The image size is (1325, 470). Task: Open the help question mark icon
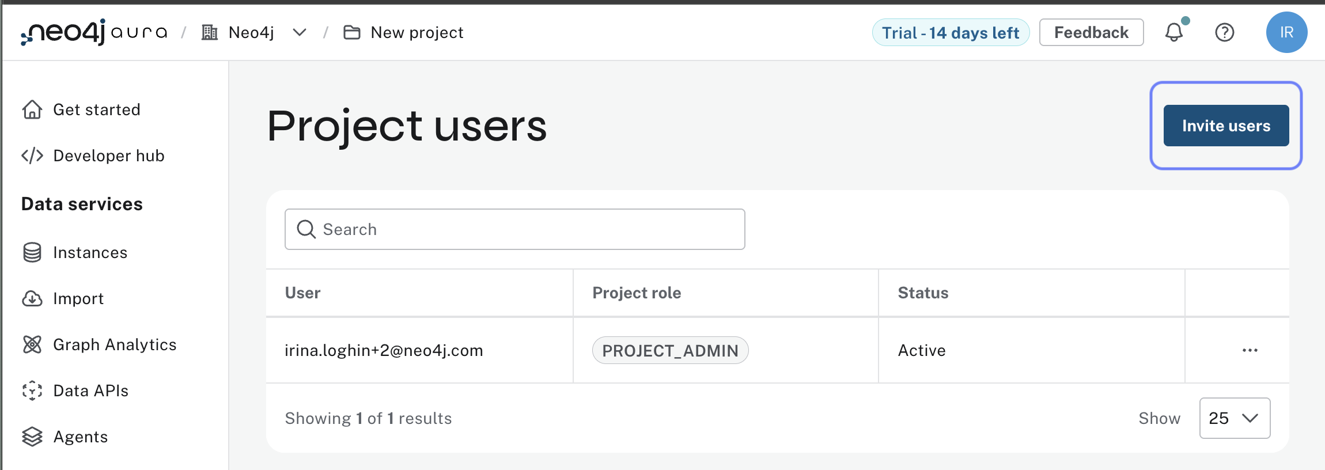(1225, 32)
